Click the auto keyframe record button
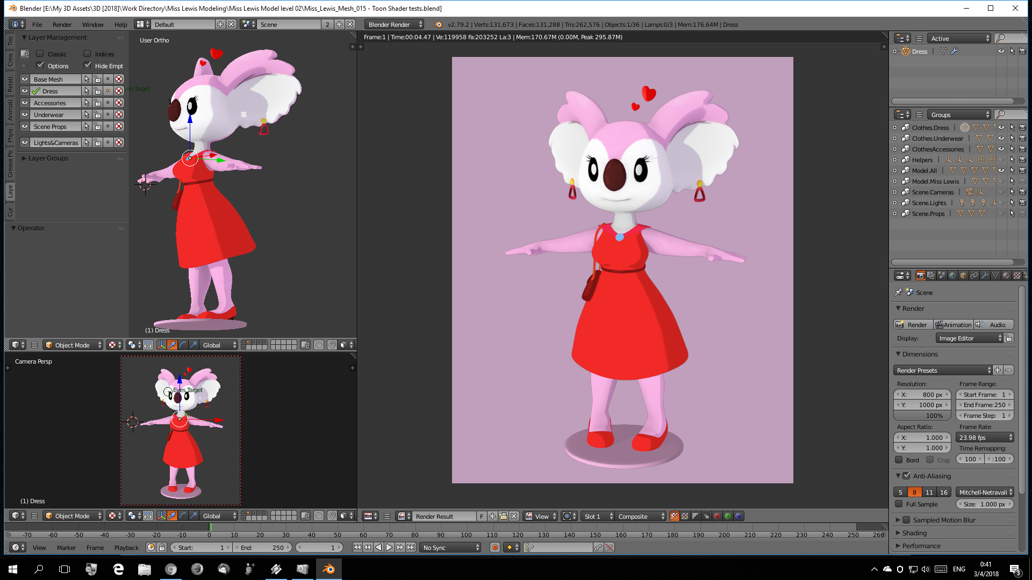Viewport: 1032px width, 580px height. point(494,547)
